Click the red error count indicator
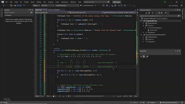The image size is (185, 104). point(49,96)
